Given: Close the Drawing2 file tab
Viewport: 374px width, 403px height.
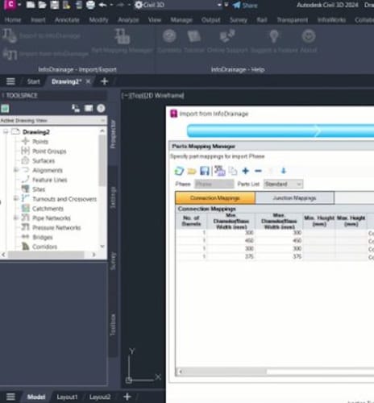Looking at the screenshot, I should click(88, 81).
